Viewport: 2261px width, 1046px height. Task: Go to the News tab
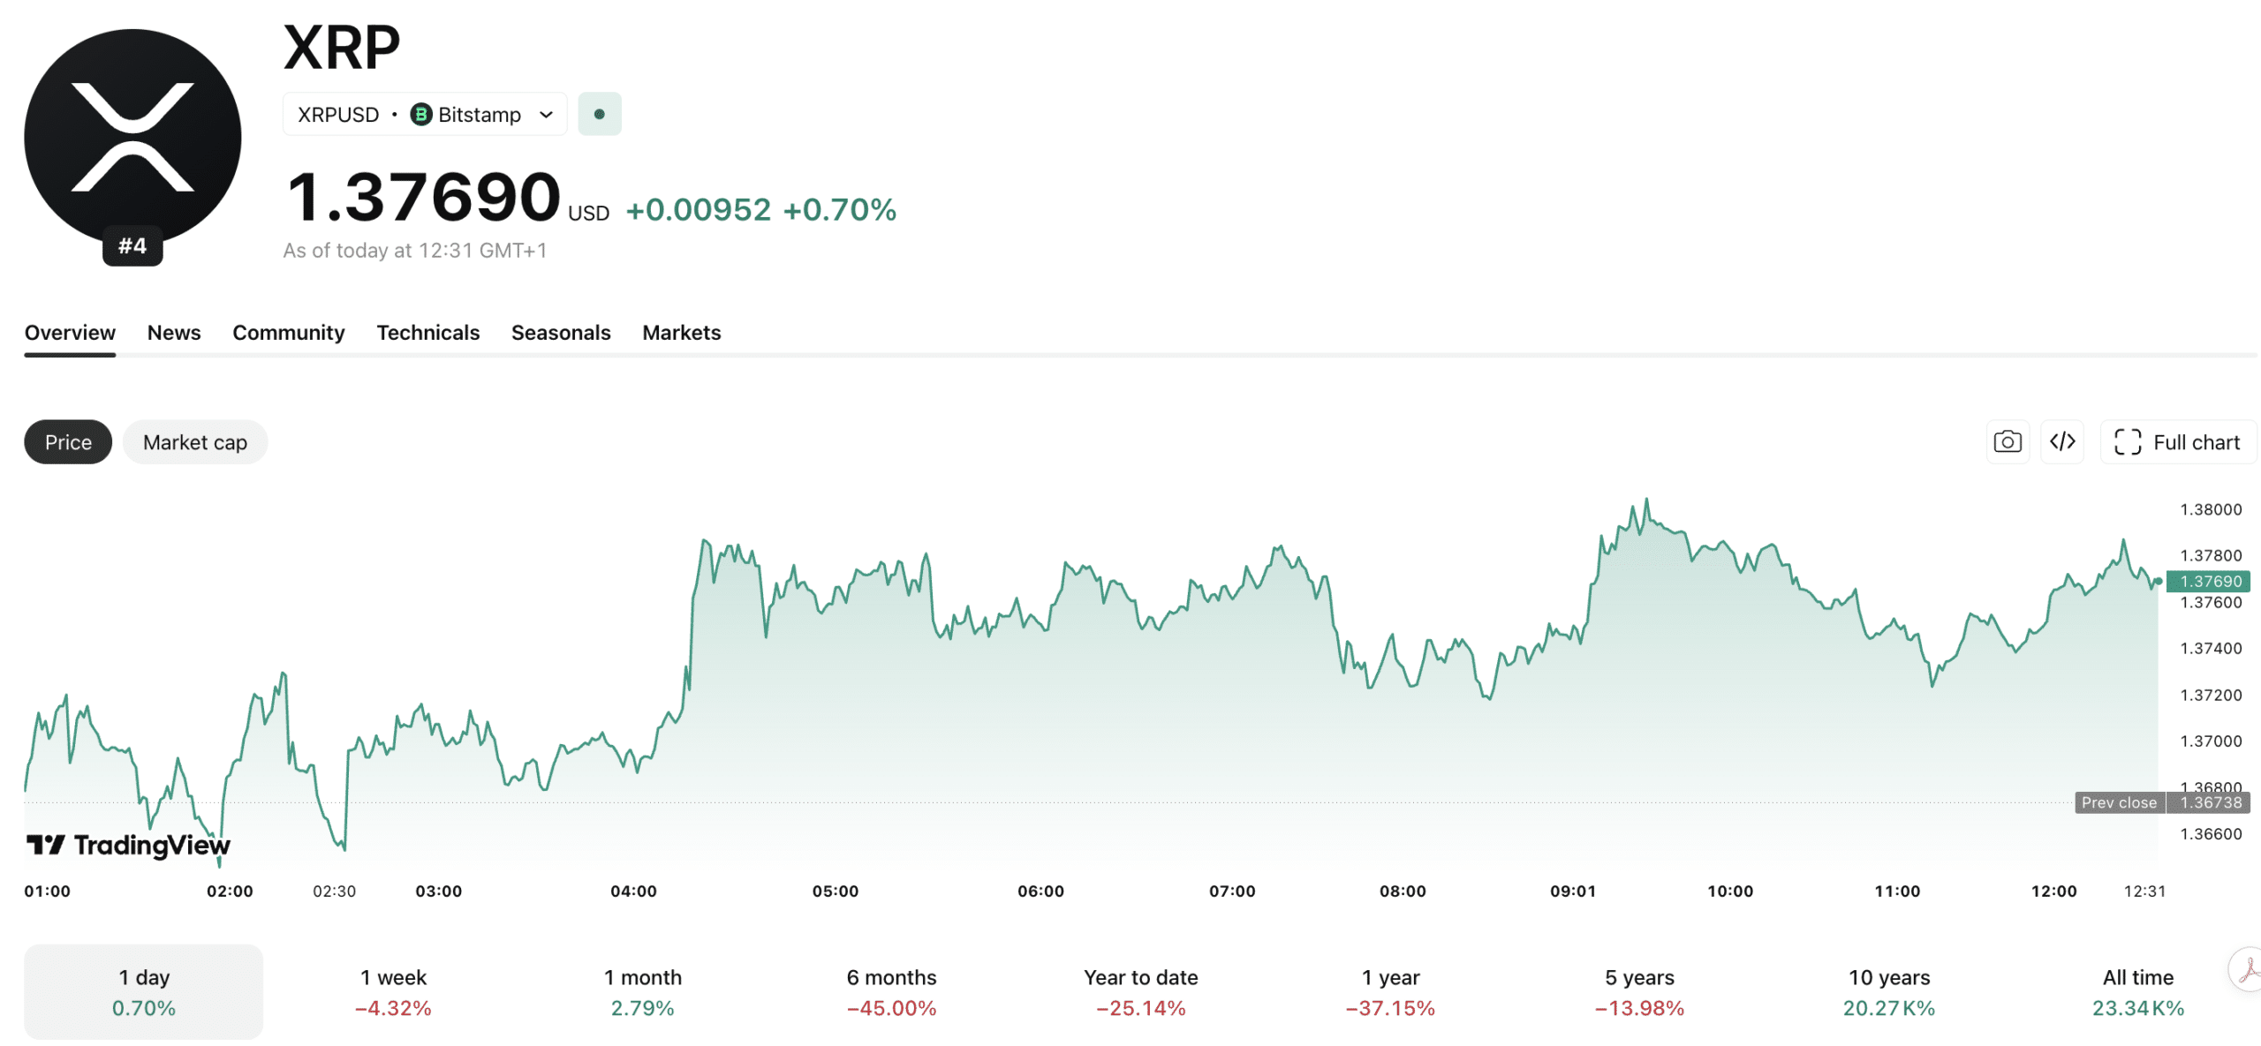[x=174, y=333]
